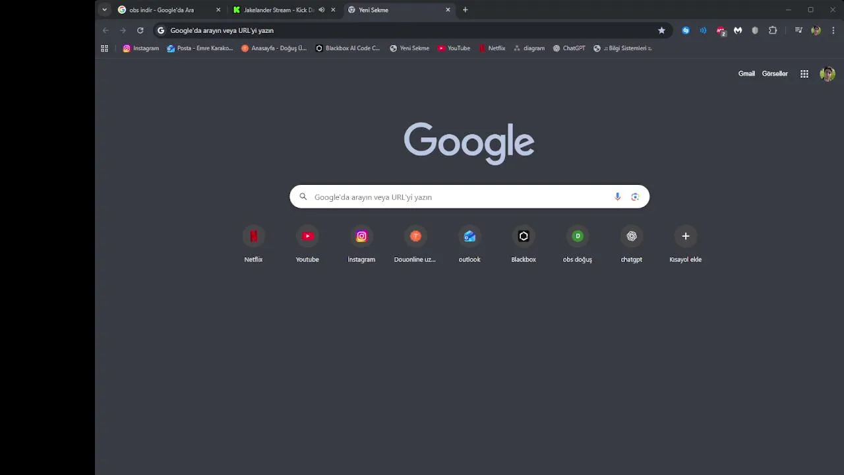Add a shortcut with 'Kısayol ekle'
Screen dimensions: 844x475
686,245
